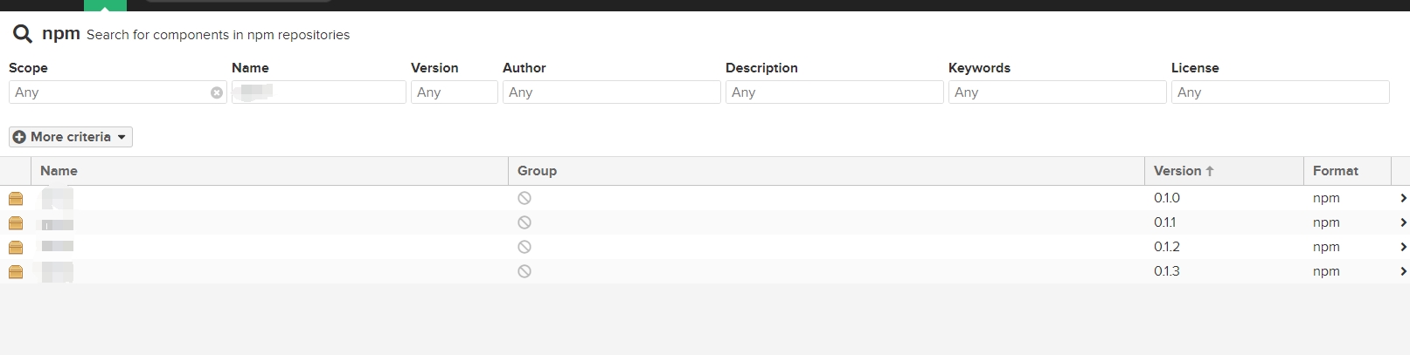Focus the Keywords filter input
This screenshot has width=1410, height=355.
(x=1057, y=92)
